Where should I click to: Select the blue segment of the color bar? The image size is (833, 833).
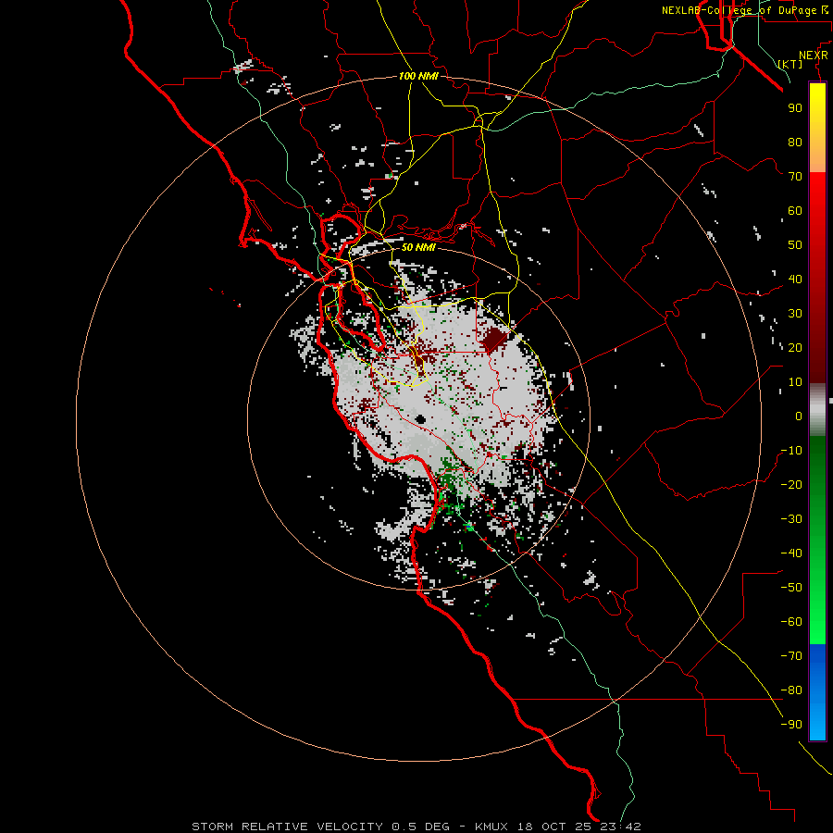point(817,692)
